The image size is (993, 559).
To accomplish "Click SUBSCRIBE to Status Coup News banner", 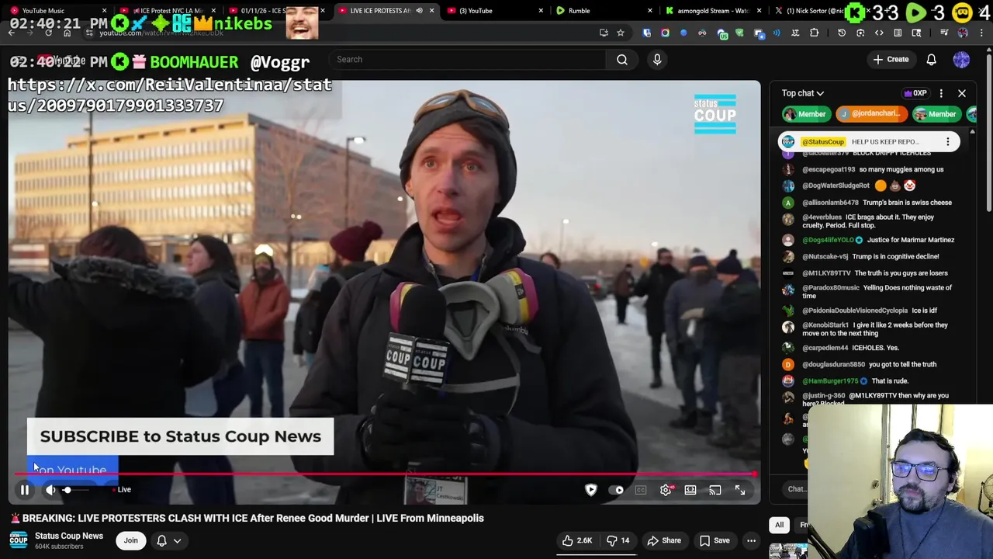I will pos(180,436).
